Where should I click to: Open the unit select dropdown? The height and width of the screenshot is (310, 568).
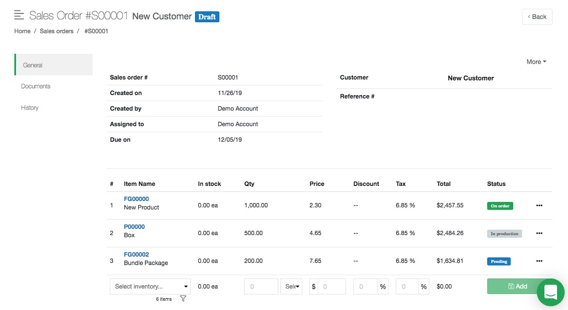(291, 287)
